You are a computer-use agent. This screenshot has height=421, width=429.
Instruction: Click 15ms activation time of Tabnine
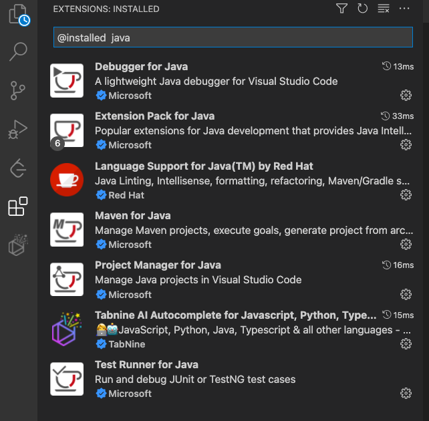point(398,315)
